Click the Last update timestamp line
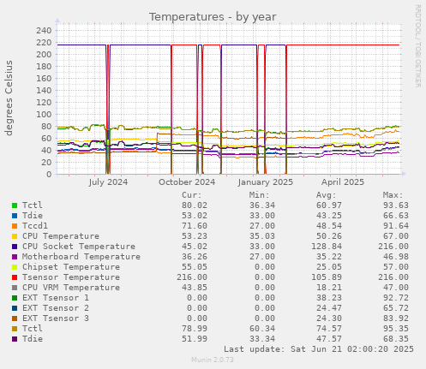The image size is (426, 369). 319,349
